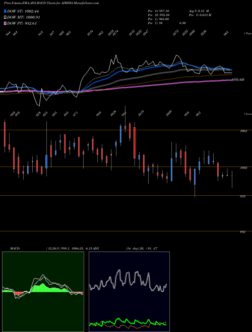Viewport: 252px width, 332px height.
Task: Click the white DOW MT legend swatch
Action: click(5, 18)
